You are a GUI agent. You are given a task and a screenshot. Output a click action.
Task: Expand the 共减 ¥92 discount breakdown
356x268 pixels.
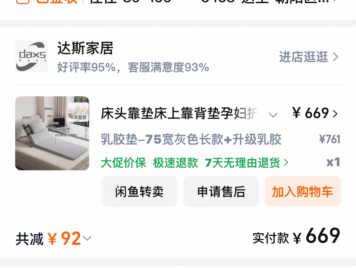(87, 238)
